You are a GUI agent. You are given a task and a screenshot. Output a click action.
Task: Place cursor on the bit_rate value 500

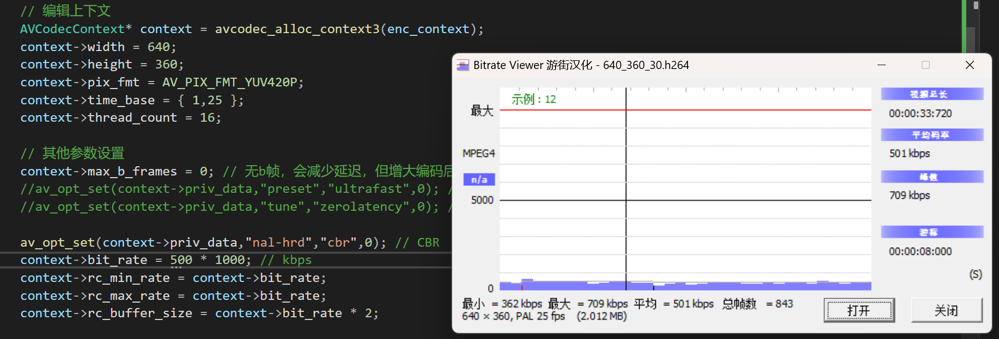coord(181,260)
